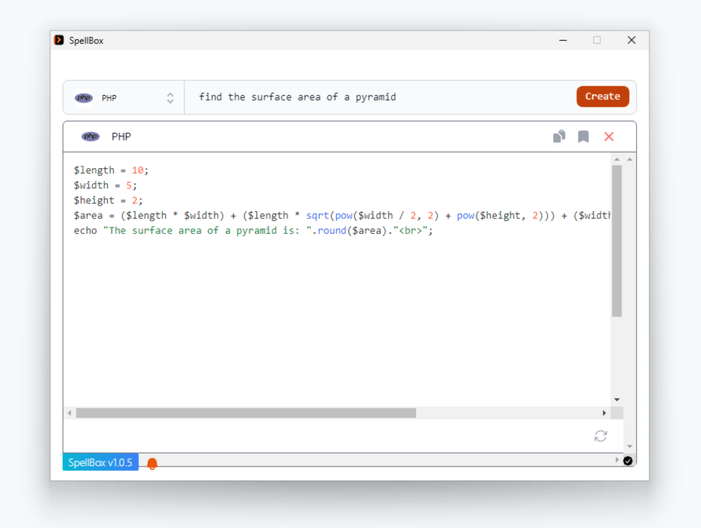Click outer panel scroll down arrow
The height and width of the screenshot is (528, 701).
(630, 447)
